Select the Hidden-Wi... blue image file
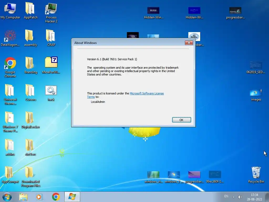The image size is (269, 202). (194, 13)
